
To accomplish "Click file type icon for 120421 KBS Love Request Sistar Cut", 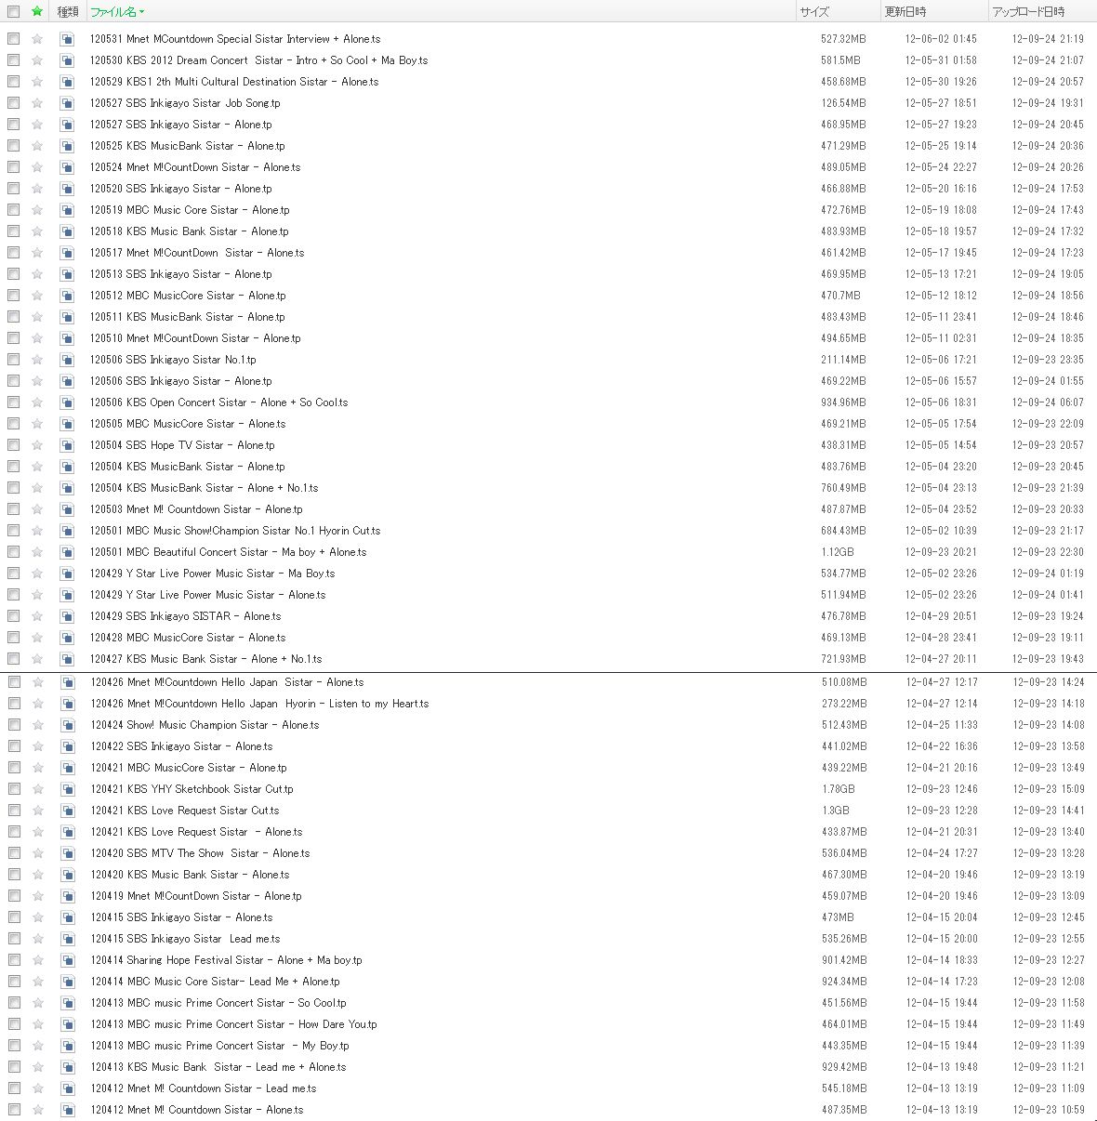I will pyautogui.click(x=67, y=811).
